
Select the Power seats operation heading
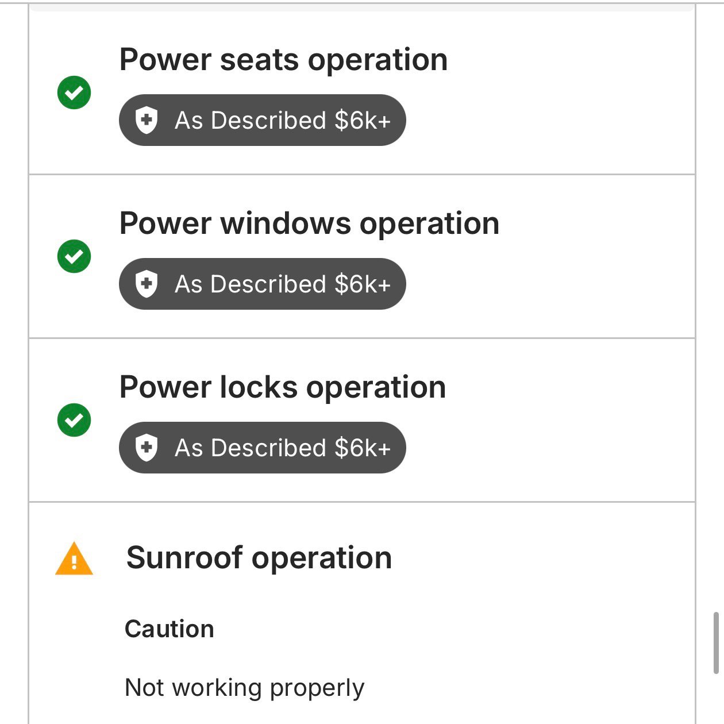(x=283, y=60)
